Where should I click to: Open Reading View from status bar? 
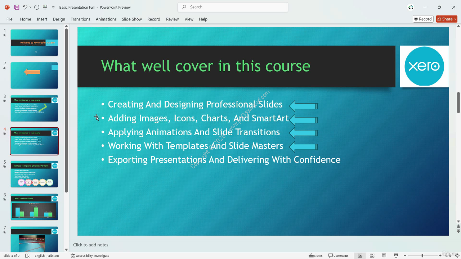[384, 256]
